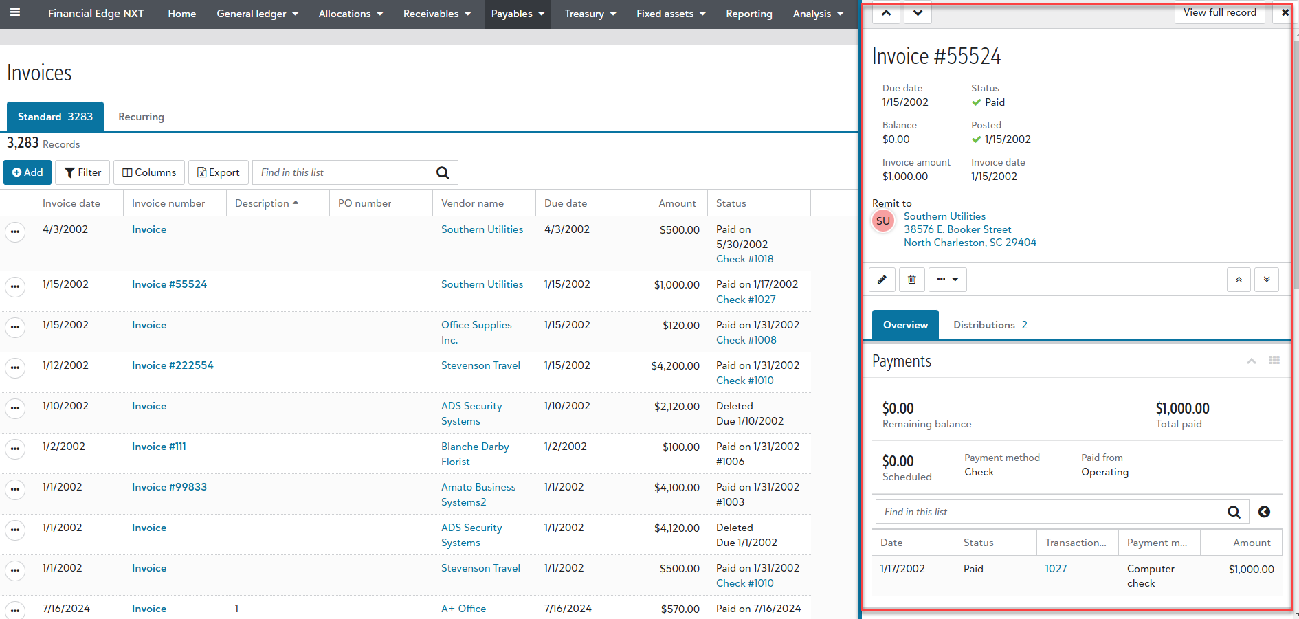Open Amato Business Systems2 vendor link

pyautogui.click(x=478, y=495)
